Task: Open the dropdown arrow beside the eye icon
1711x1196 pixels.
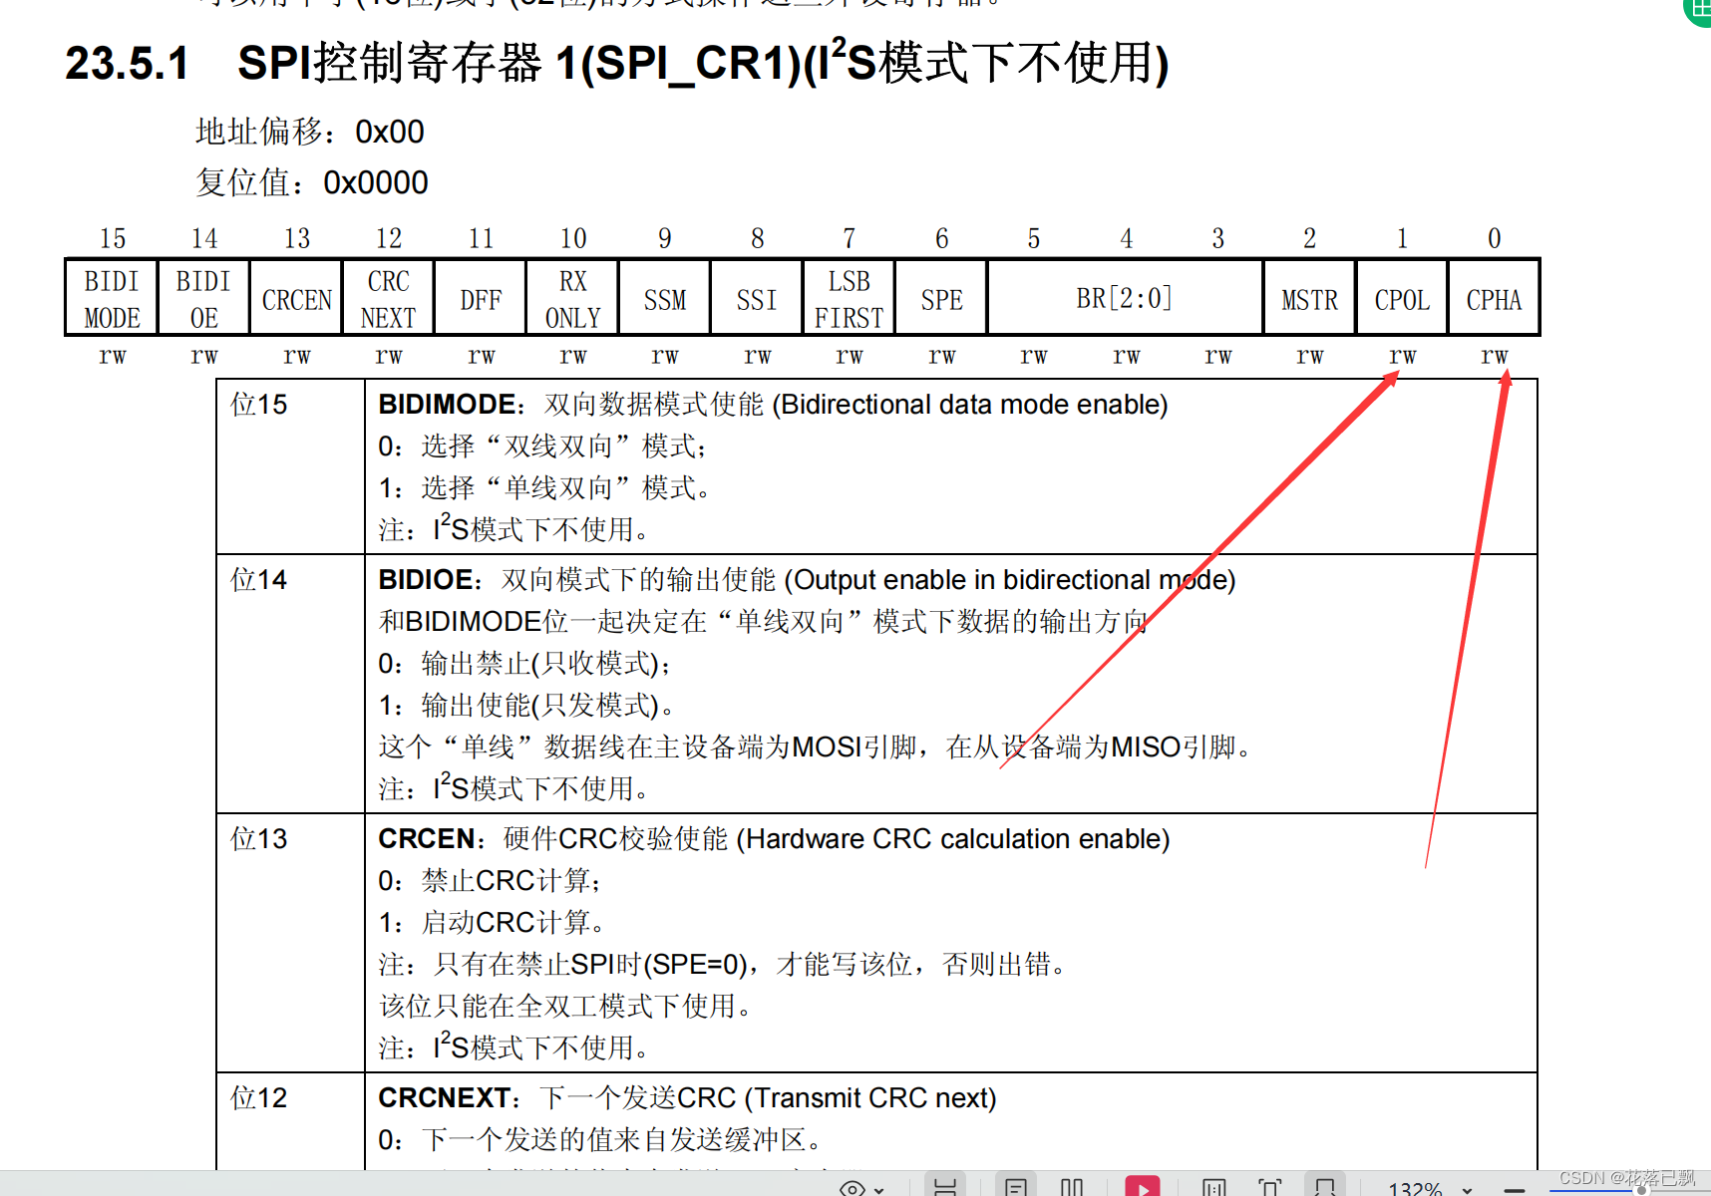Action: (x=878, y=1190)
